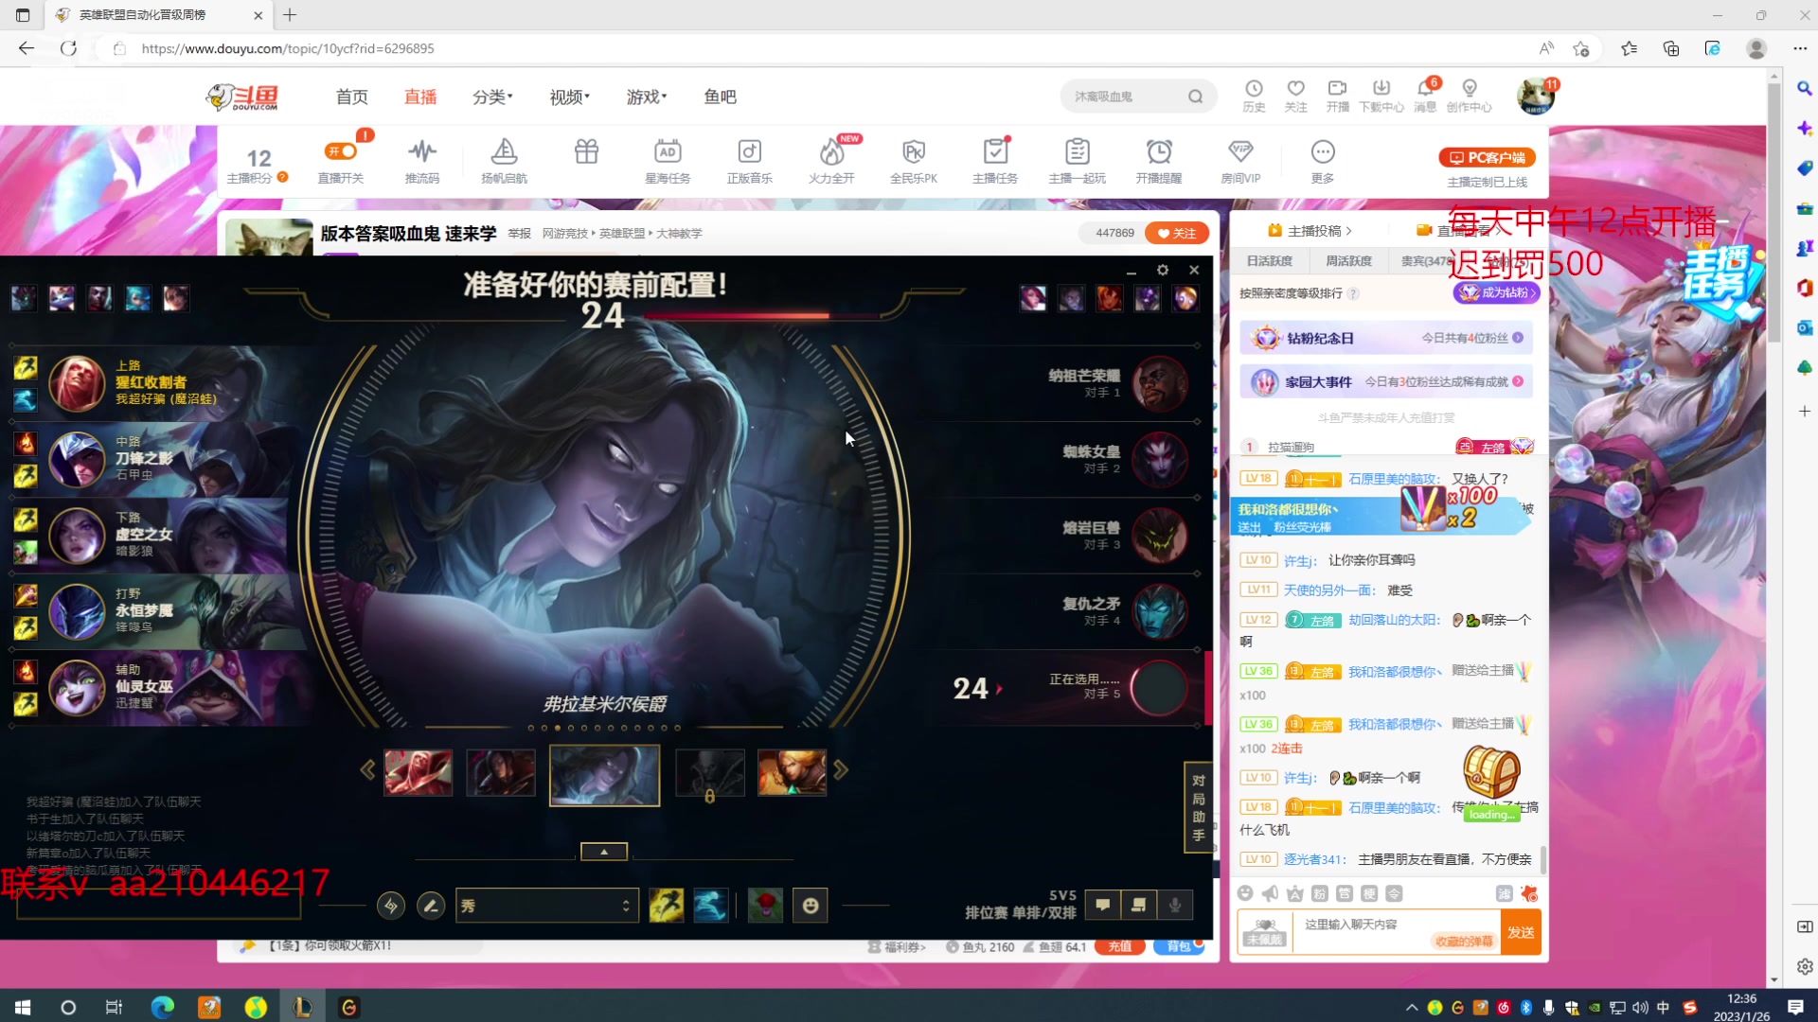This screenshot has width=1818, height=1022.
Task: Show next skin with the right chevron
Action: click(841, 770)
